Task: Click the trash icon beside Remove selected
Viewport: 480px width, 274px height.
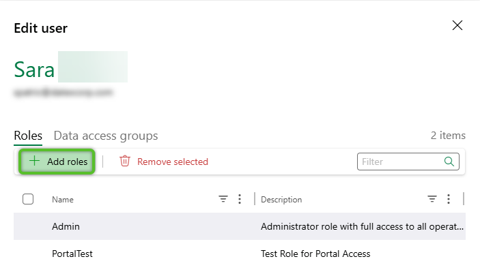Action: [124, 161]
